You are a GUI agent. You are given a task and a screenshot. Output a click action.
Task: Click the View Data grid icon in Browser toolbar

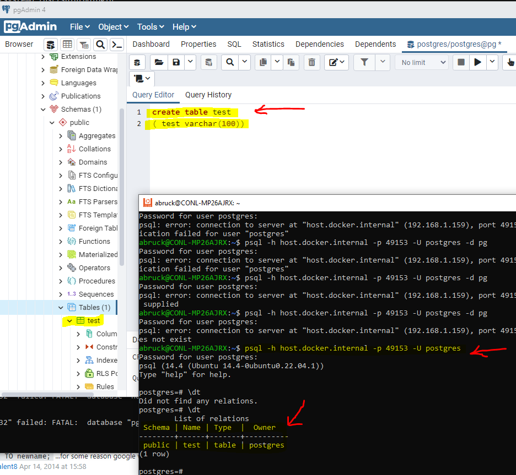(x=67, y=45)
